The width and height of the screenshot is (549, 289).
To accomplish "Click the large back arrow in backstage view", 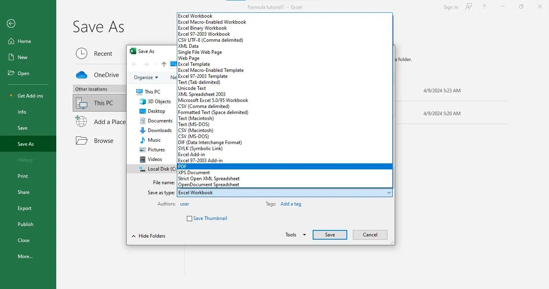I will click(11, 24).
